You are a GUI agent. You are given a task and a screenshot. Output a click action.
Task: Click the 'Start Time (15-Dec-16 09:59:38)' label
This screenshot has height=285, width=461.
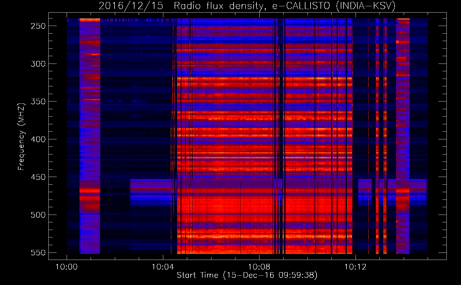coord(247,275)
